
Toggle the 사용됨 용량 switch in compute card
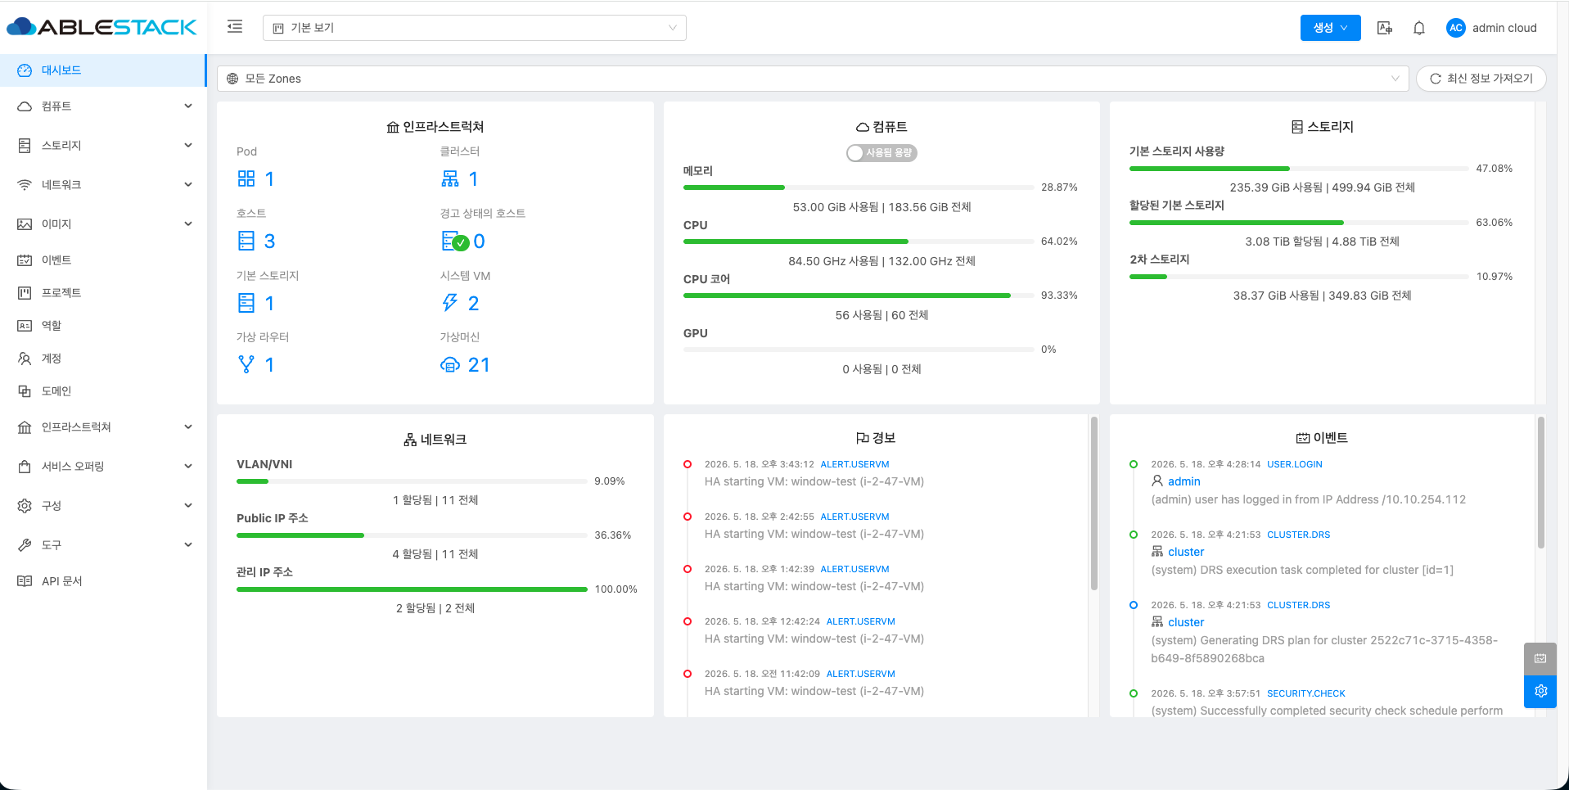[881, 153]
